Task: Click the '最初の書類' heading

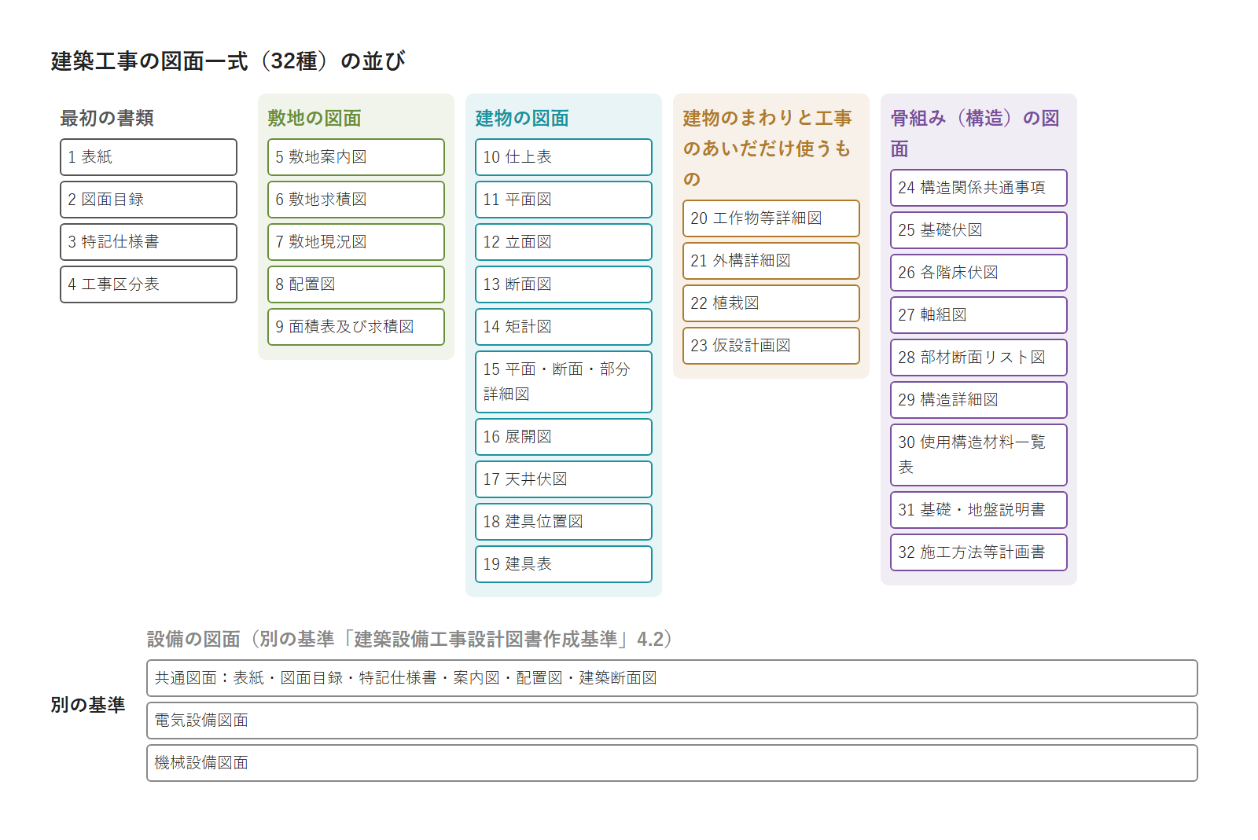Action: click(107, 118)
